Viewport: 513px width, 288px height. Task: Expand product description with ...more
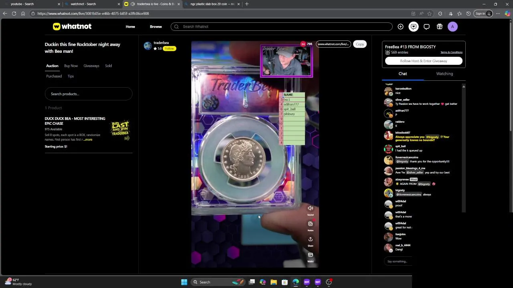(x=88, y=140)
